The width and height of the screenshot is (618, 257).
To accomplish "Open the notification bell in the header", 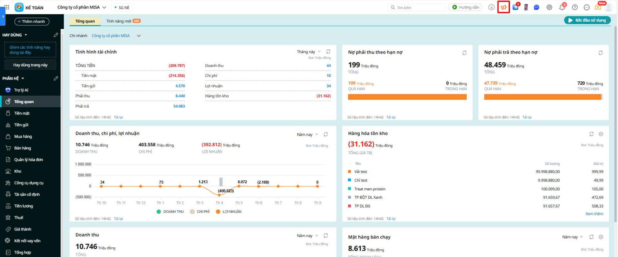I will (562, 7).
